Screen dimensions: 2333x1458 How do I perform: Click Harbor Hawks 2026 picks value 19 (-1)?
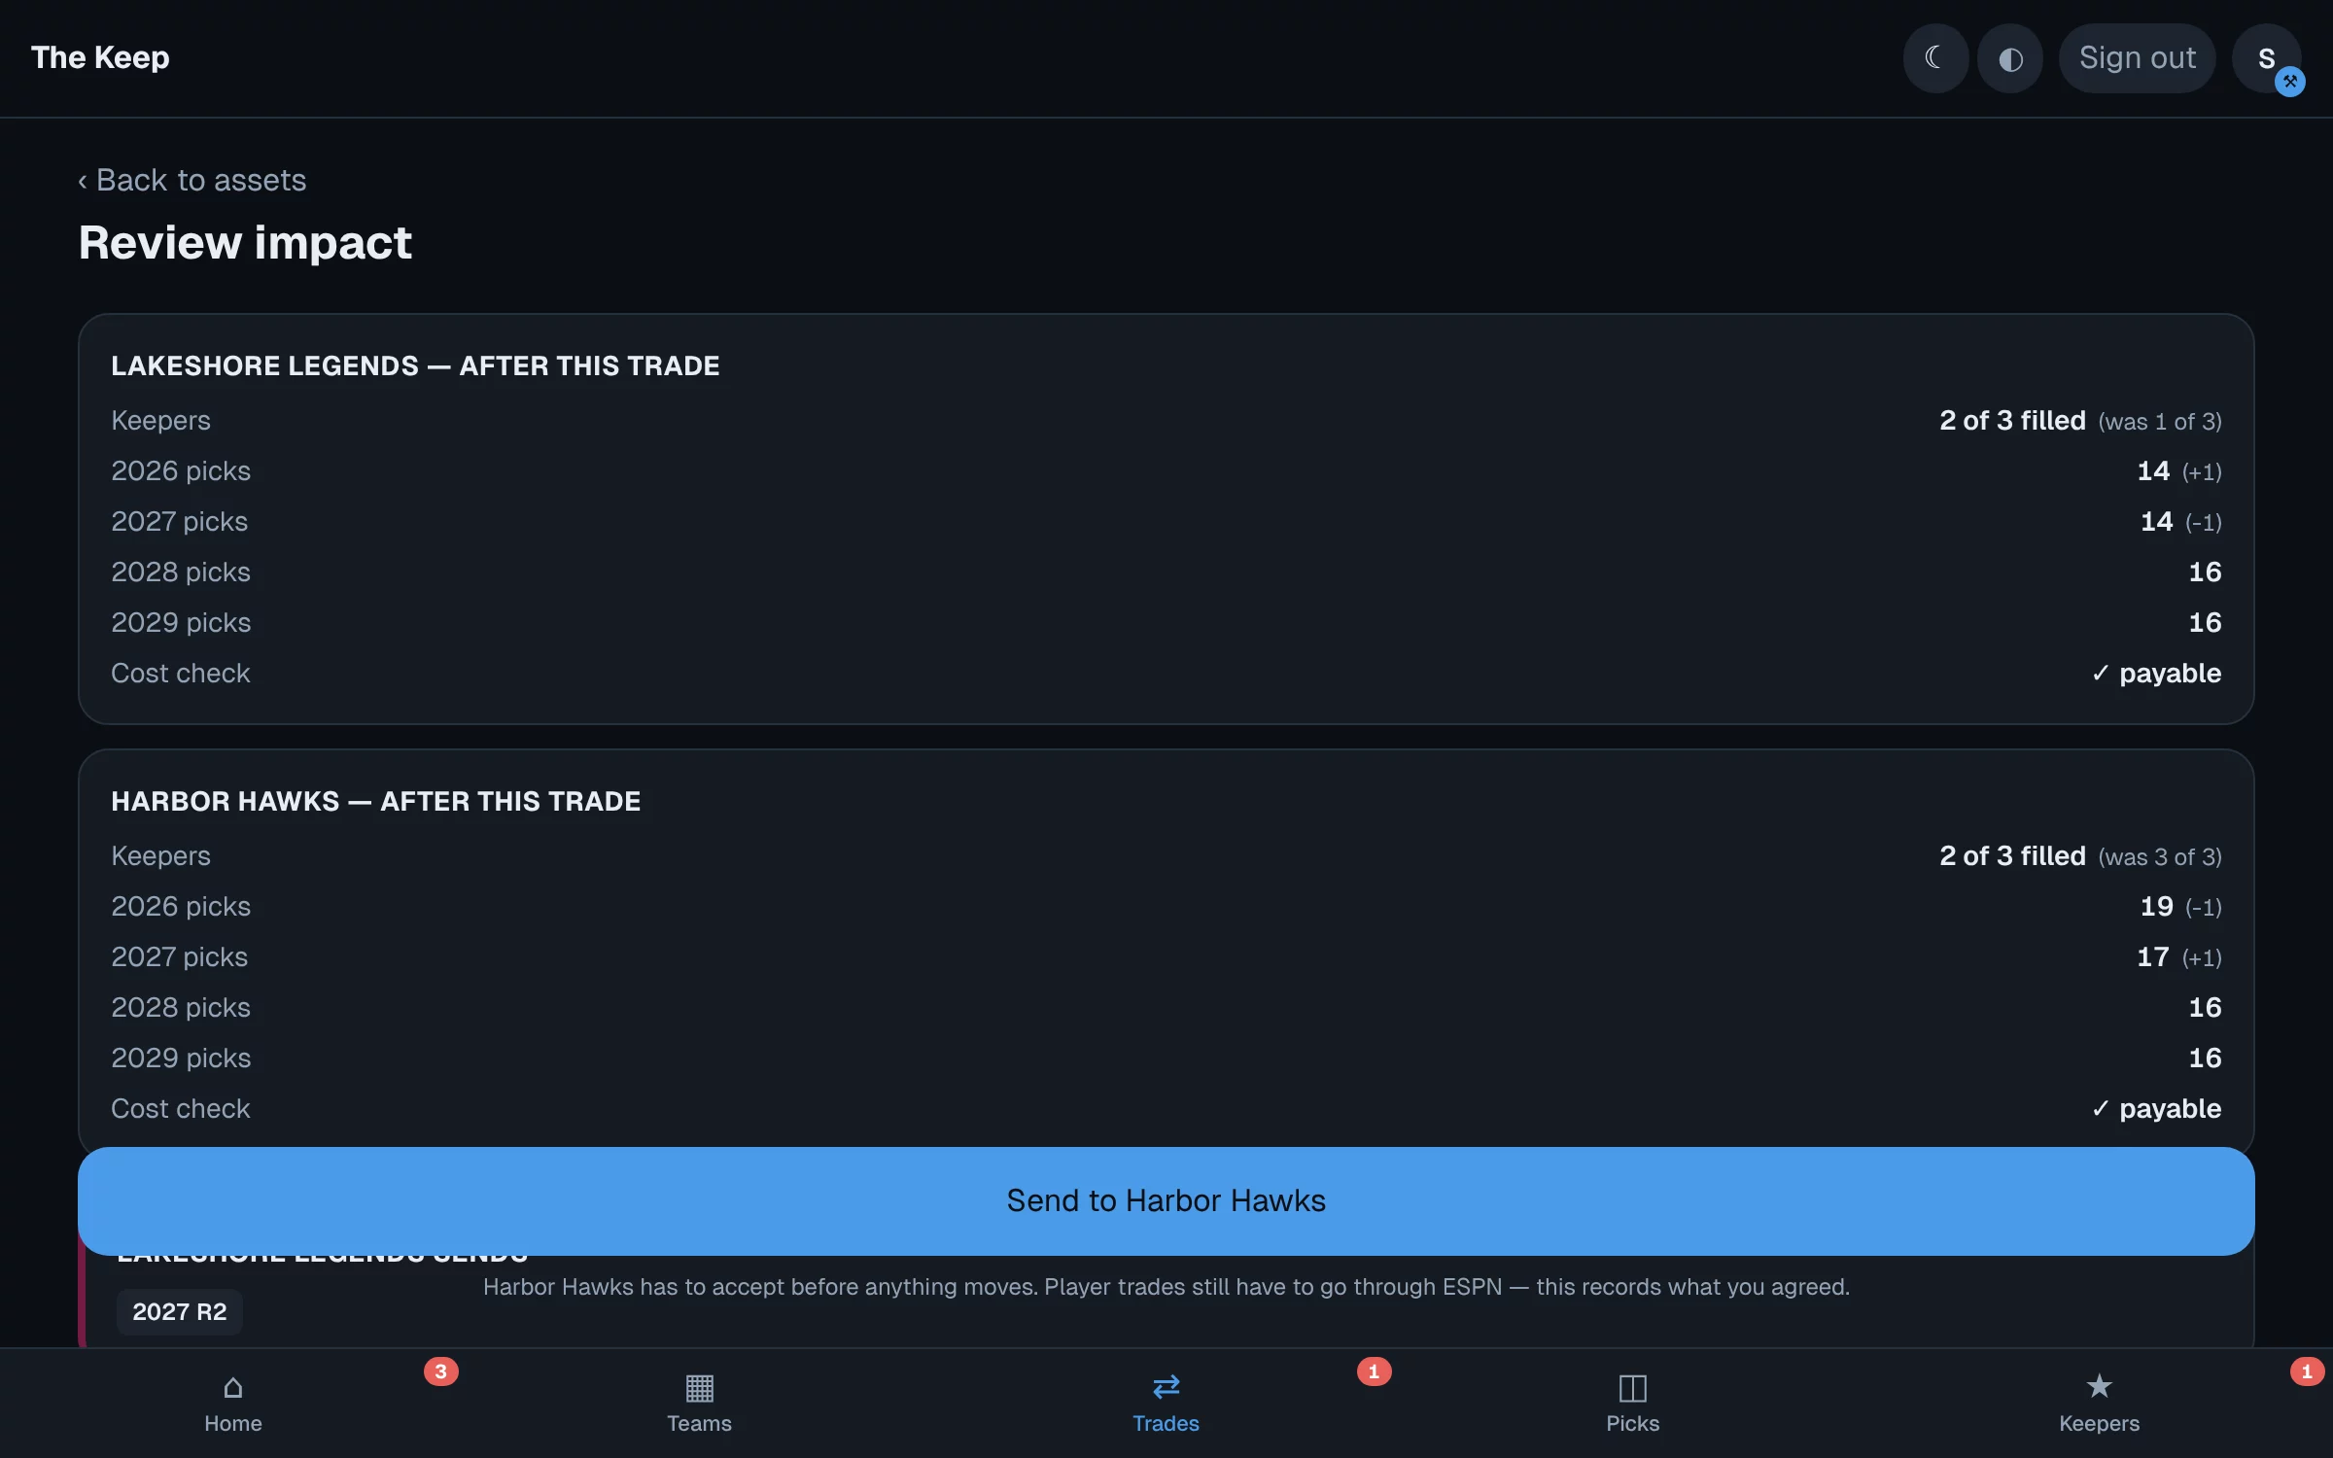2180,907
